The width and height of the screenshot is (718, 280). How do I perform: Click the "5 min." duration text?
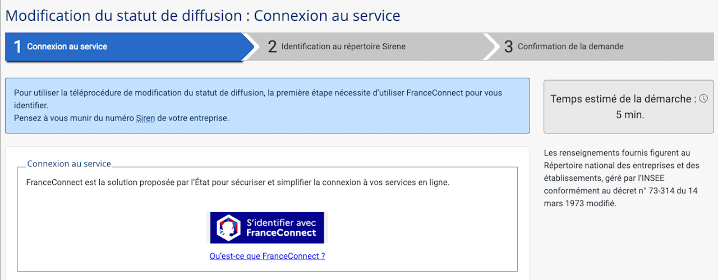pyautogui.click(x=630, y=115)
